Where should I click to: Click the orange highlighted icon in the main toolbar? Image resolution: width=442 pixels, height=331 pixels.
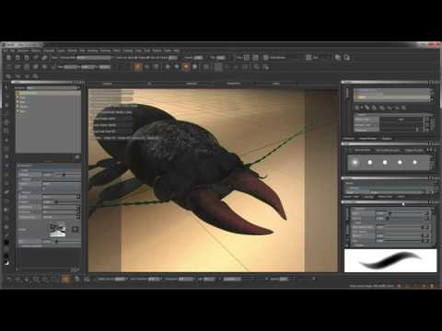138,66
